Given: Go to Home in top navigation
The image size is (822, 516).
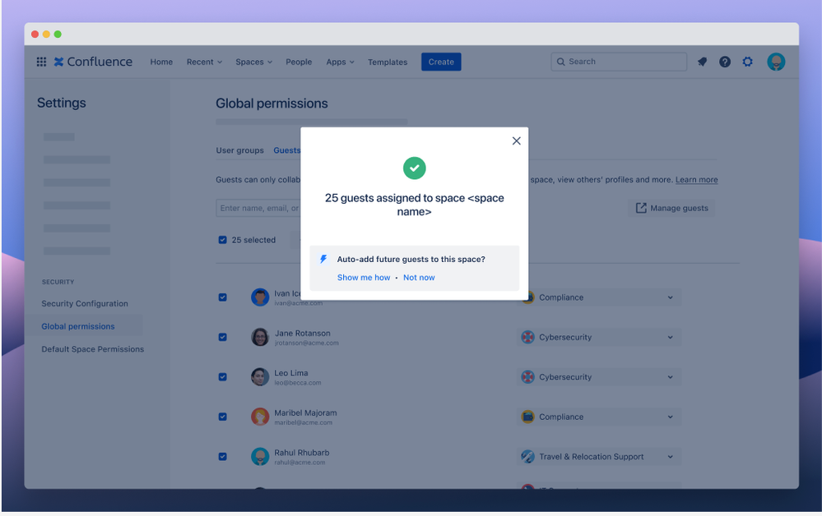Looking at the screenshot, I should tap(161, 62).
